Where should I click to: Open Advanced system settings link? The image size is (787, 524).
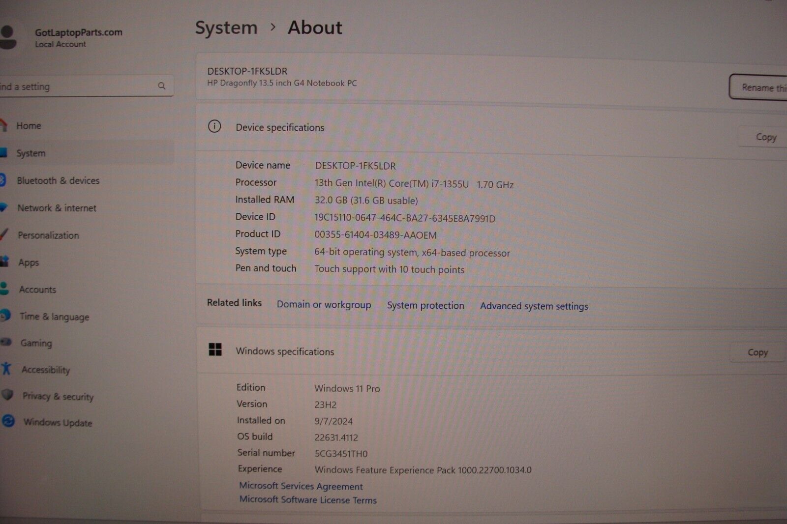[534, 306]
